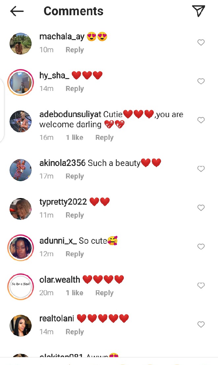This screenshot has height=365, width=218.
Task: Open hy_sha_ story profile picture
Action: point(21,82)
